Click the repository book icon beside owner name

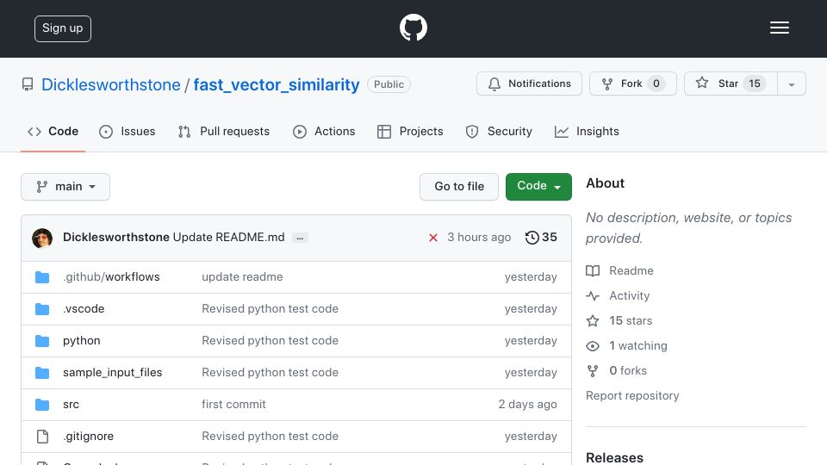(28, 84)
